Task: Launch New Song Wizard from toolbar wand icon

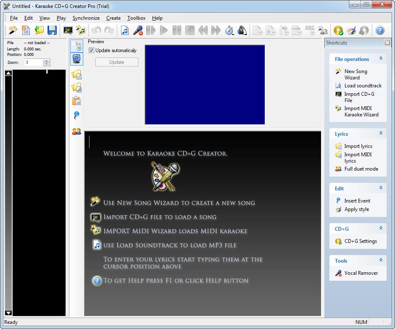Action: [13, 31]
